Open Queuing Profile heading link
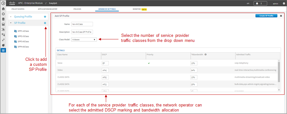 (x=23, y=17)
